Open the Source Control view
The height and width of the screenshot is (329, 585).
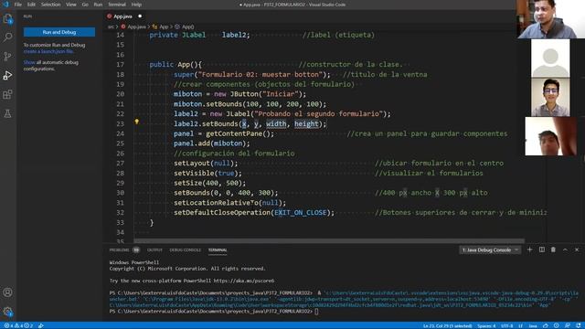tap(7, 57)
